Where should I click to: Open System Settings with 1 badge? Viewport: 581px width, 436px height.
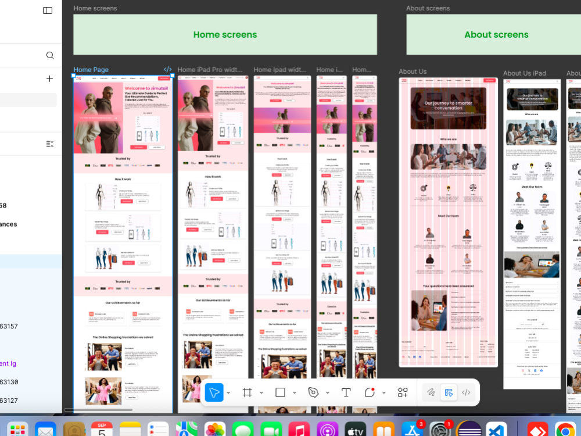[440, 430]
